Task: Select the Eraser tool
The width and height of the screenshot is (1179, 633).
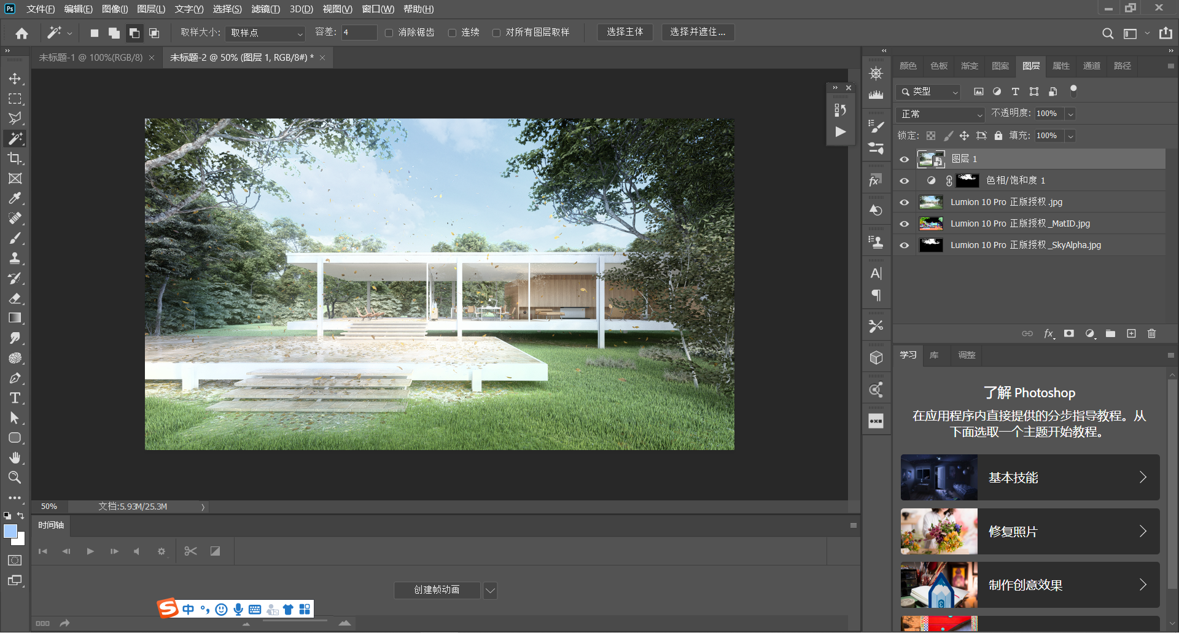Action: [x=15, y=298]
